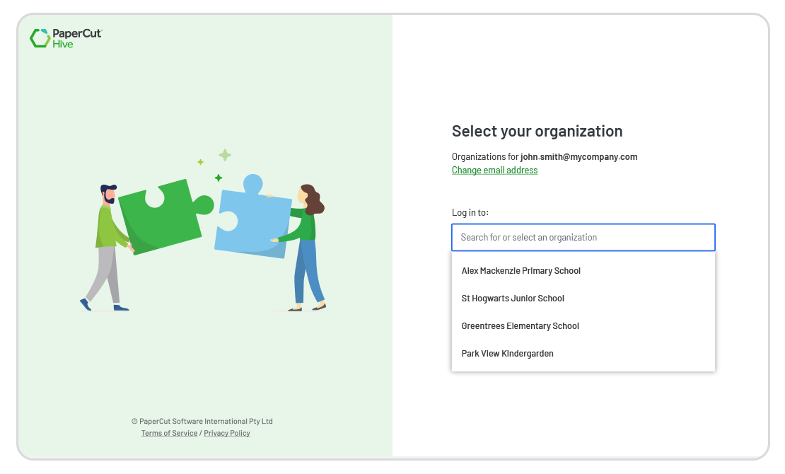Select Park View Kindergarden organization
The height and width of the screenshot is (474, 785).
pyautogui.click(x=583, y=354)
